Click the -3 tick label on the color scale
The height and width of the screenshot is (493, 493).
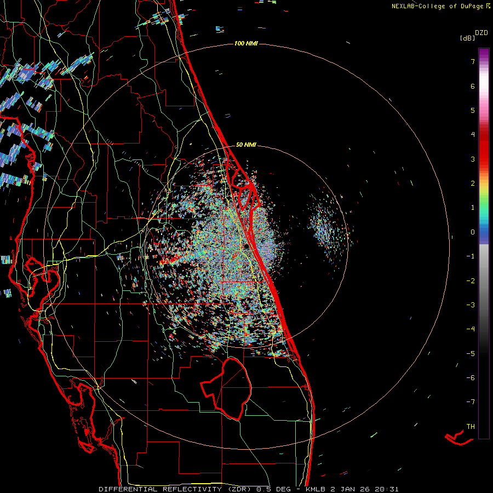[471, 305]
